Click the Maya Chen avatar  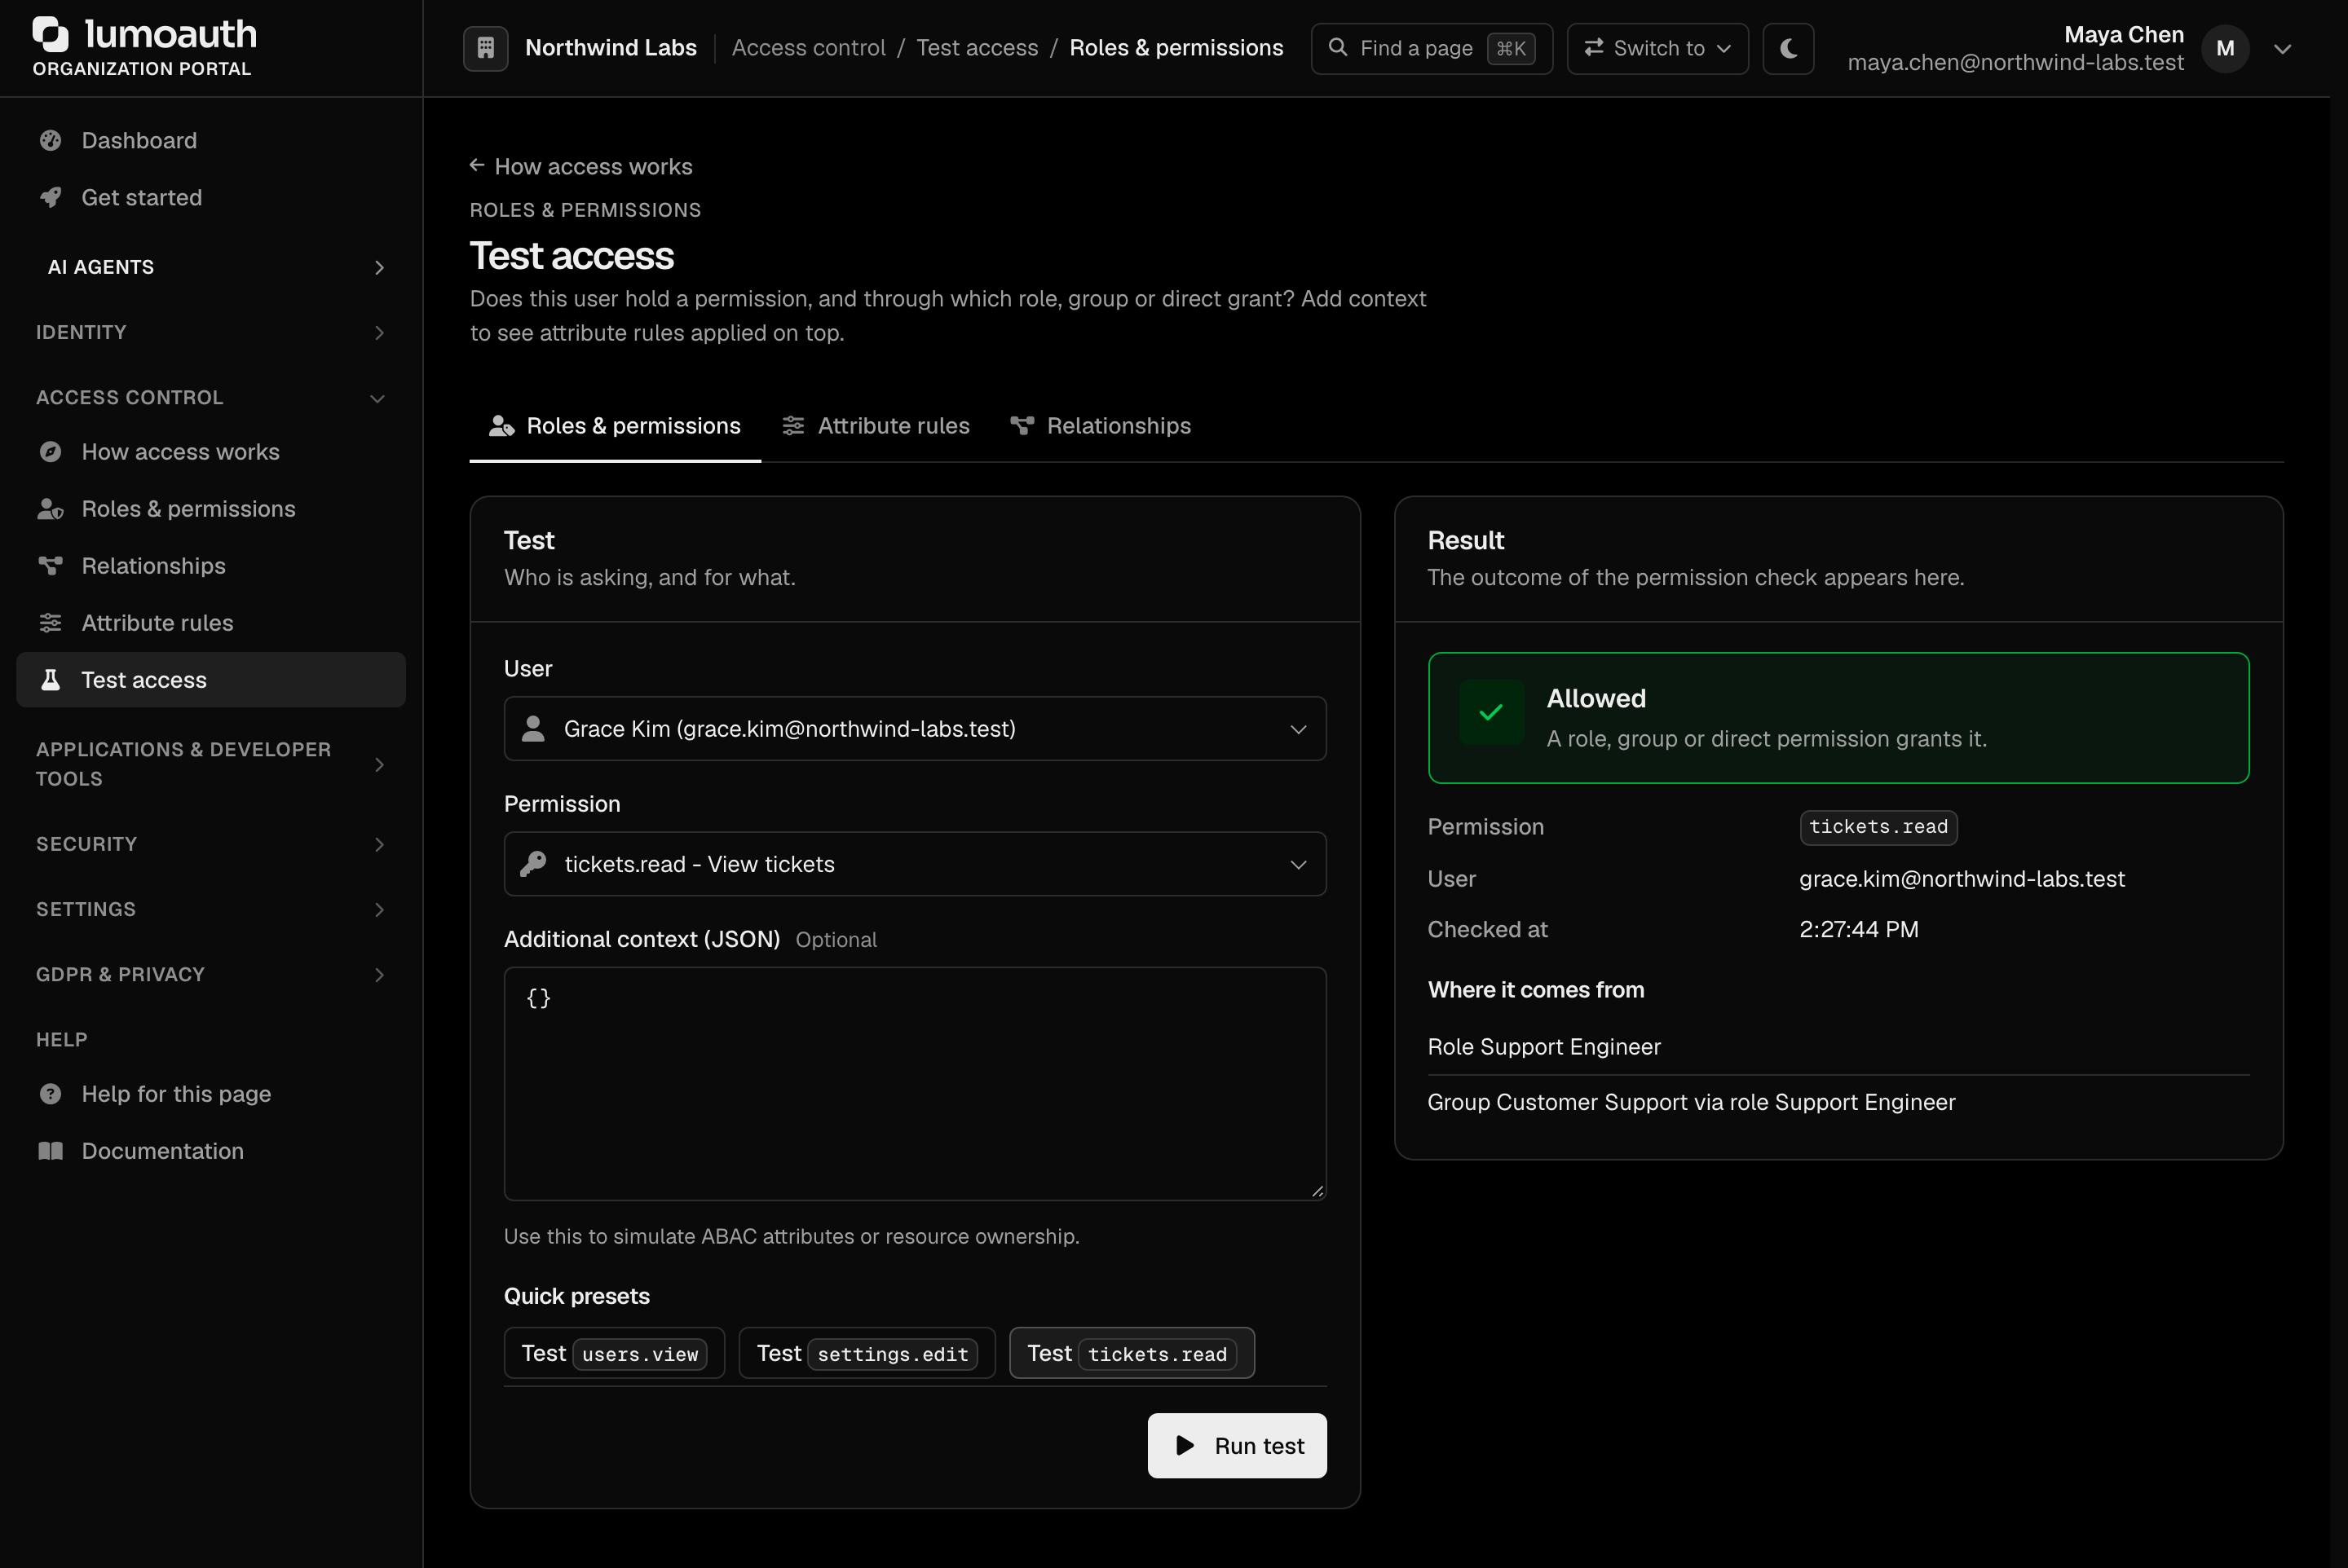[x=2225, y=48]
